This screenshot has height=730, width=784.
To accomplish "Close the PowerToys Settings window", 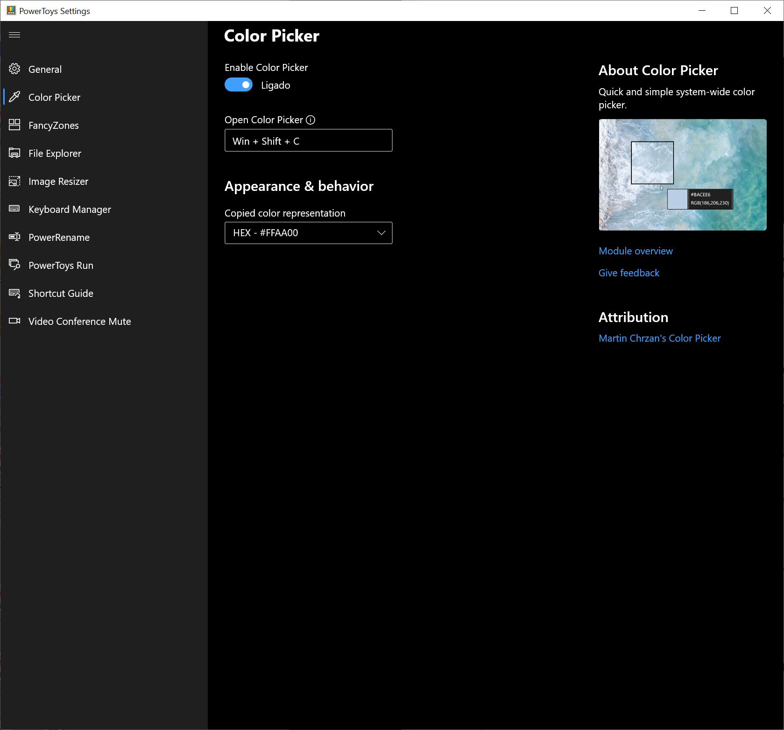I will click(x=767, y=10).
